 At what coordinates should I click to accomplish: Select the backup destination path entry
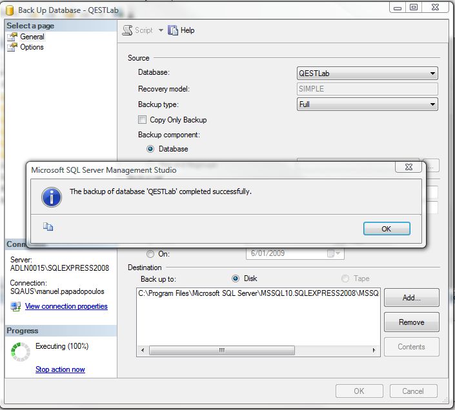(258, 293)
